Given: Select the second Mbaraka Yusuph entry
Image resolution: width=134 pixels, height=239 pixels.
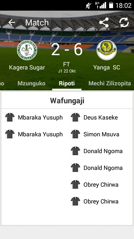Looking at the screenshot, I should (x=40, y=134).
